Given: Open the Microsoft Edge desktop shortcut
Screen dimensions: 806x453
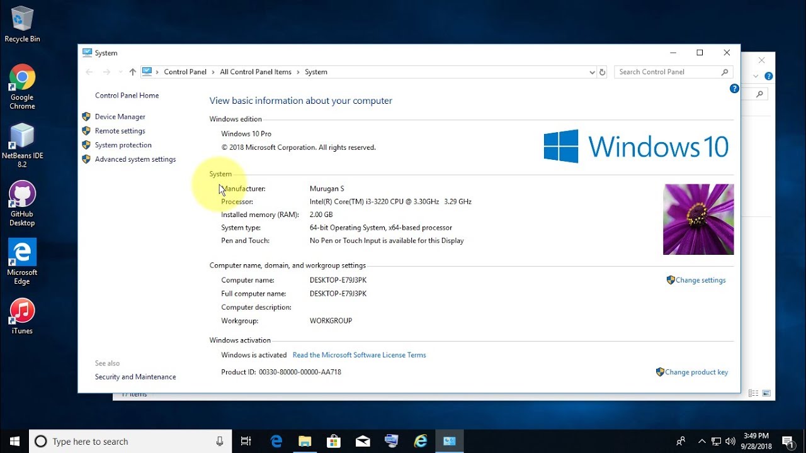Looking at the screenshot, I should 22,262.
